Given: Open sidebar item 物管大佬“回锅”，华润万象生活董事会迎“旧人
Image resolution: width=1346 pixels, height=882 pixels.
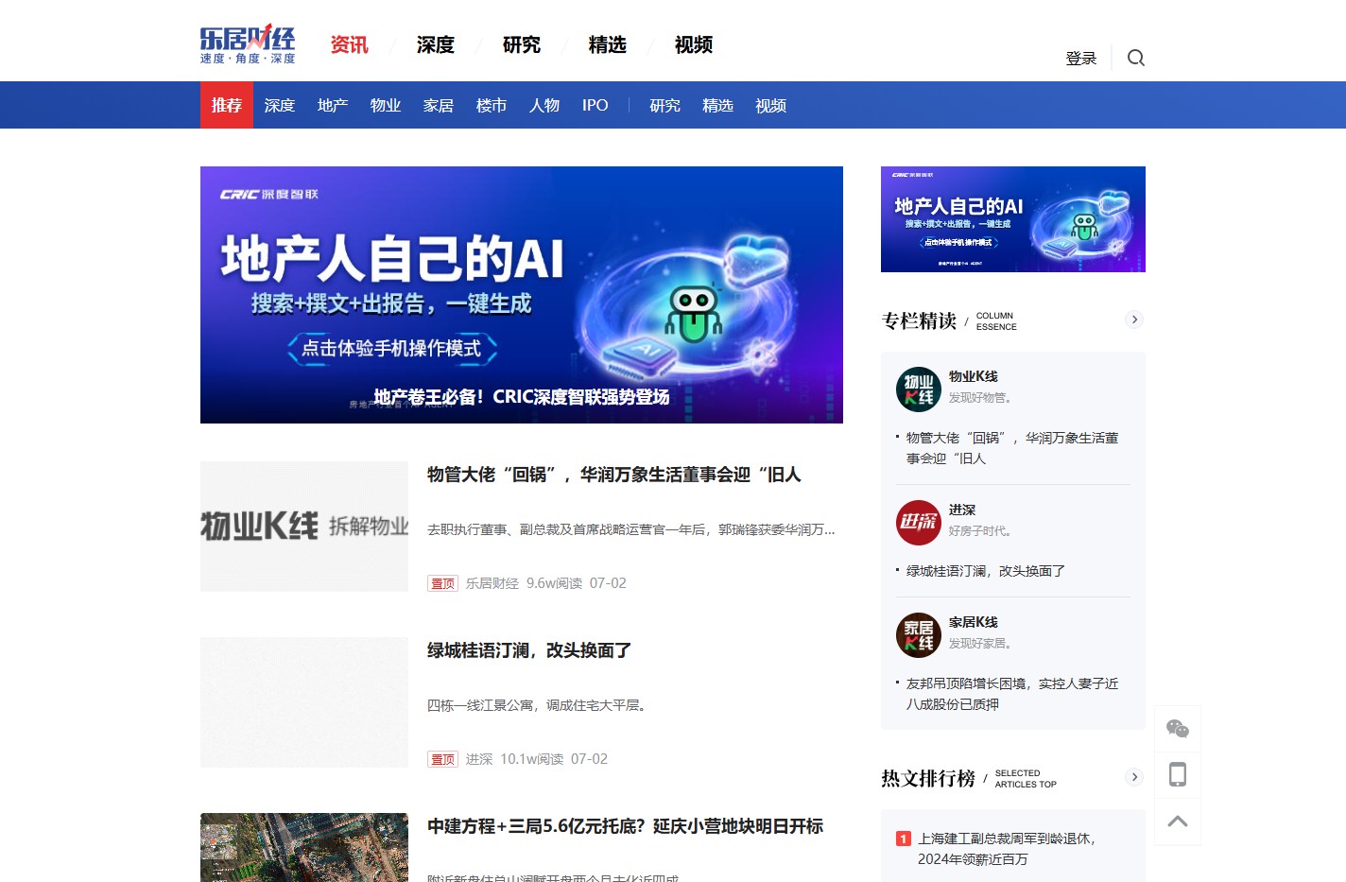Looking at the screenshot, I should tap(1012, 448).
